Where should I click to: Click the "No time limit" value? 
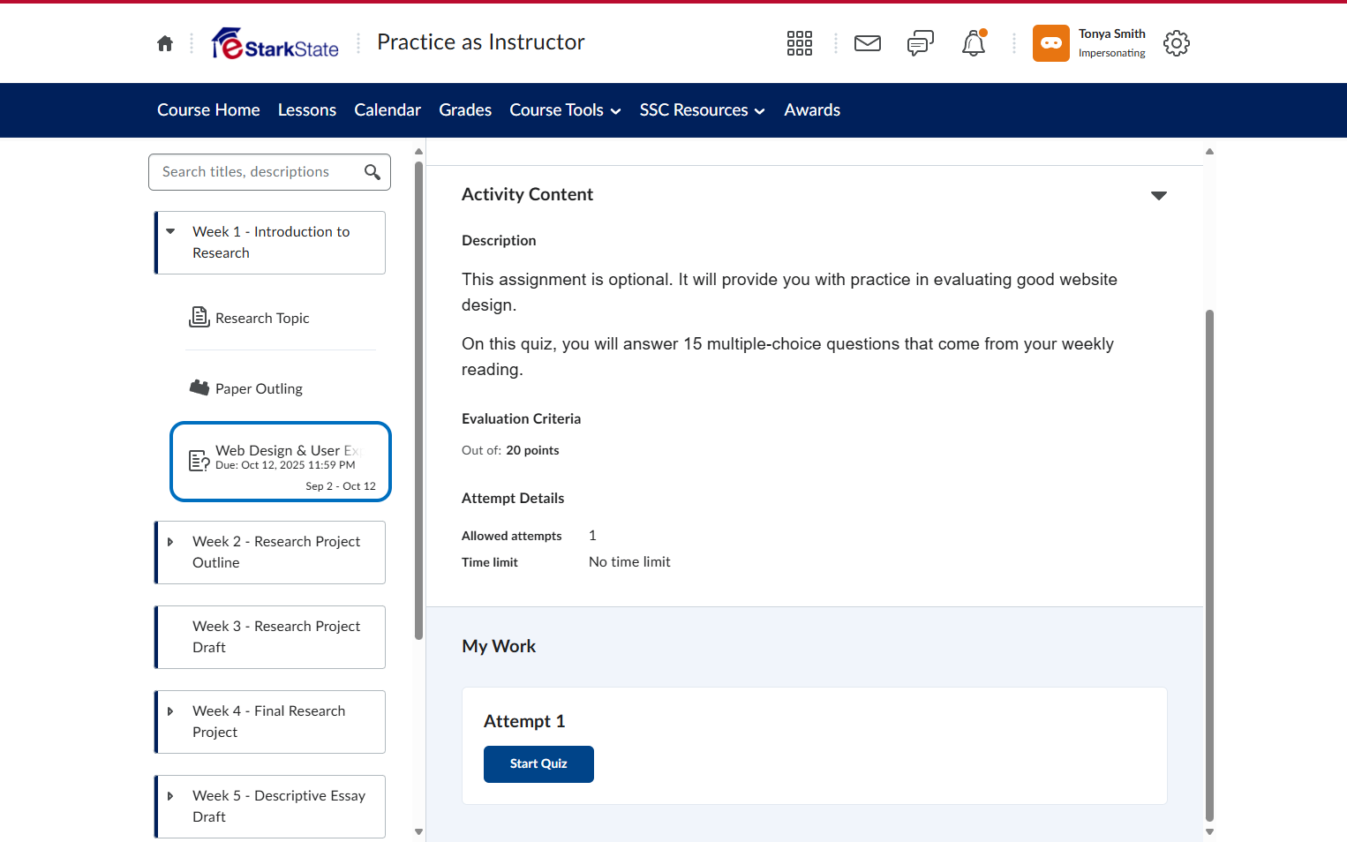pos(629,562)
